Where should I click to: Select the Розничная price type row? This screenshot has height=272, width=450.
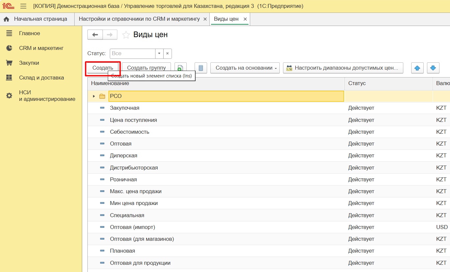[x=123, y=179]
